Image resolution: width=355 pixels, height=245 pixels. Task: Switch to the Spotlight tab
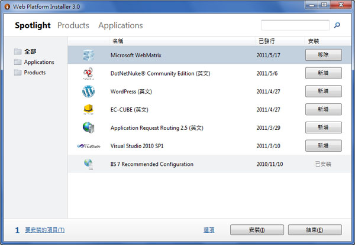(33, 25)
